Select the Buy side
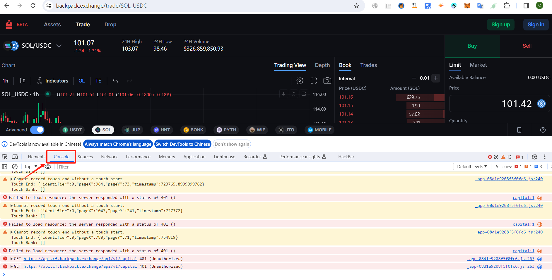The width and height of the screenshot is (552, 280). point(472,46)
